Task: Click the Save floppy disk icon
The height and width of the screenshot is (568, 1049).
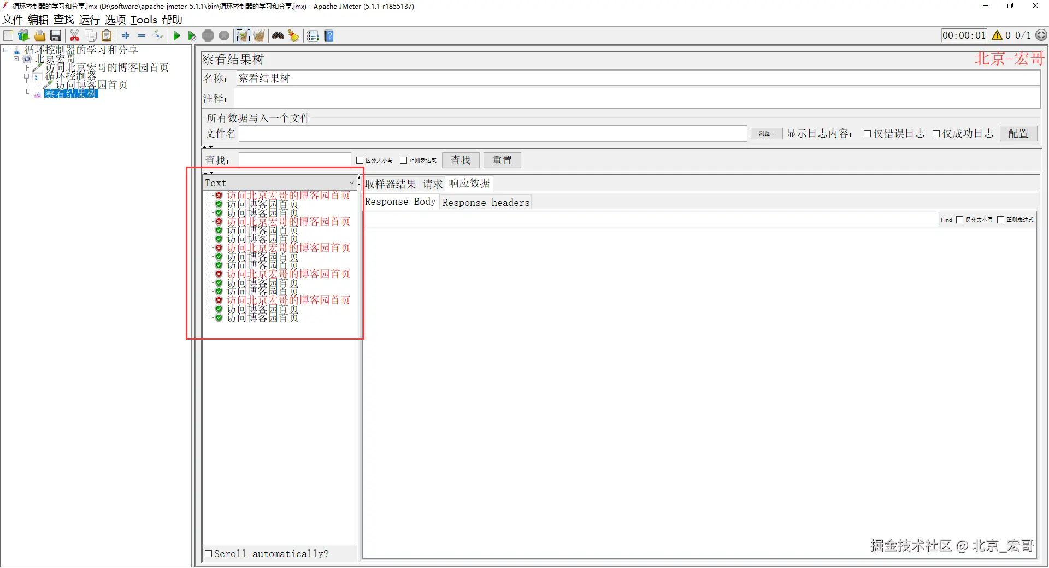Action: click(56, 36)
